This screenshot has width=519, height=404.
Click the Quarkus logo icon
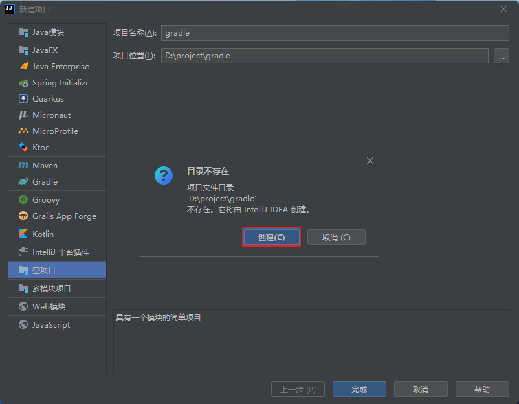[x=23, y=98]
